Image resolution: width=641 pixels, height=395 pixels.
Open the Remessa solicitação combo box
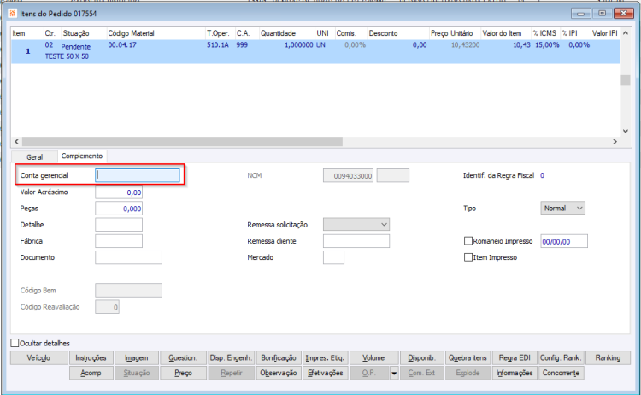point(356,225)
